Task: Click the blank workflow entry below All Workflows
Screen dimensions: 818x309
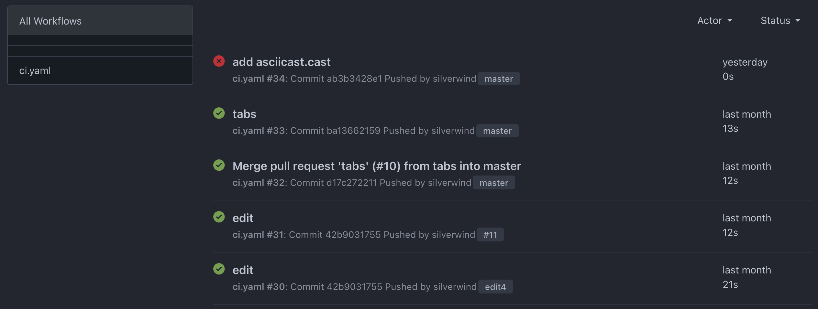Action: (100, 40)
